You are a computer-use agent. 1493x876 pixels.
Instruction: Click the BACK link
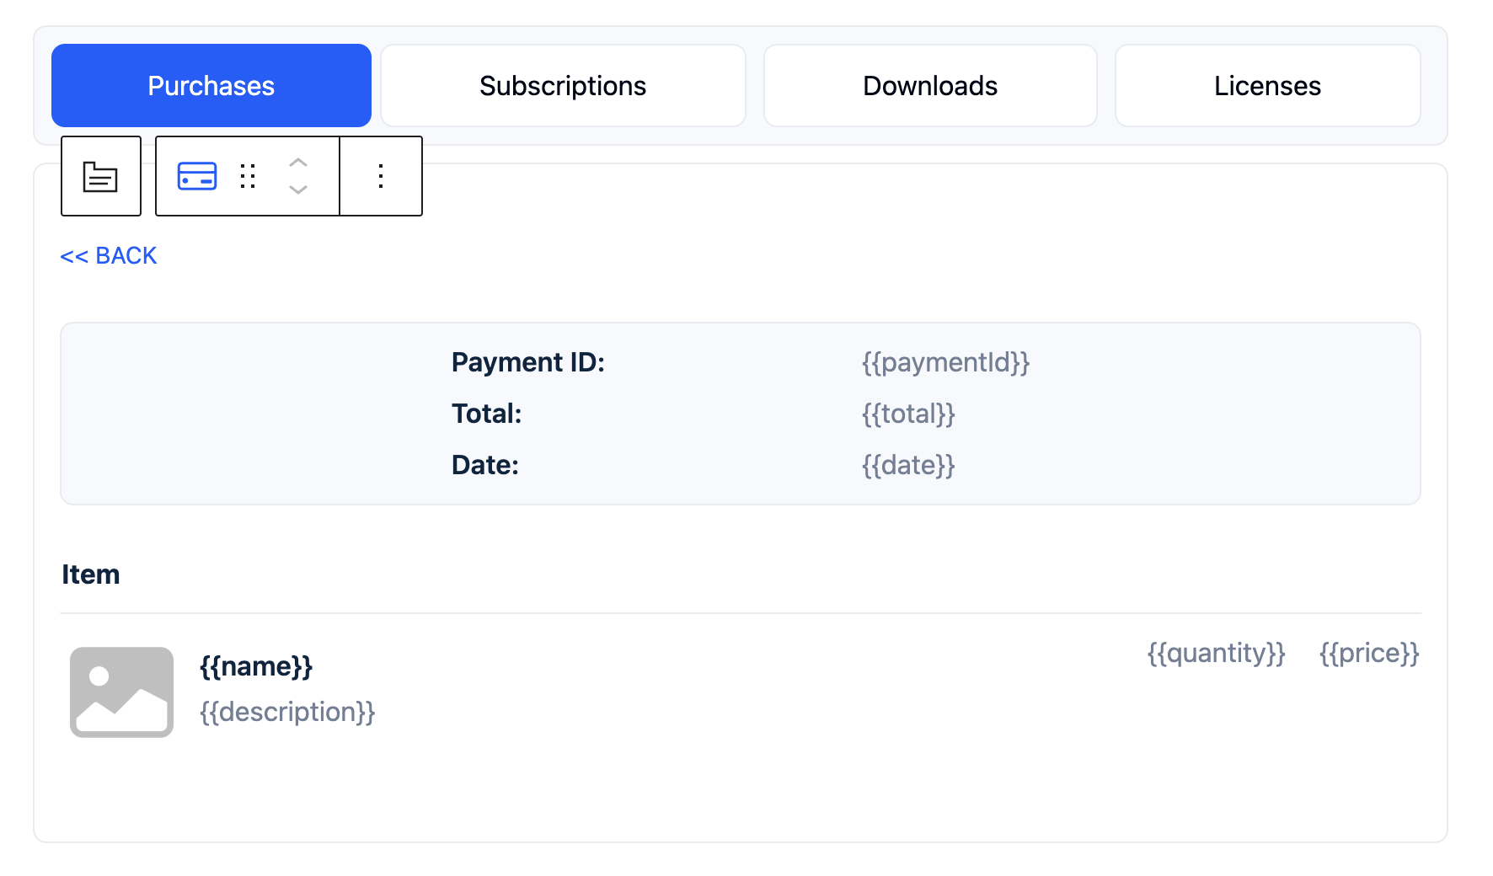[108, 255]
